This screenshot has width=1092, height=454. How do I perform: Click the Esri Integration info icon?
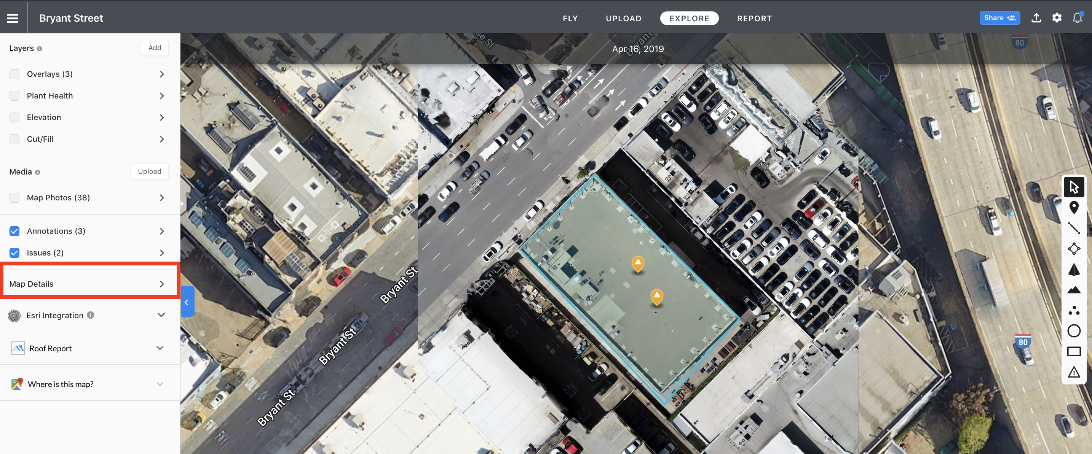tap(90, 315)
